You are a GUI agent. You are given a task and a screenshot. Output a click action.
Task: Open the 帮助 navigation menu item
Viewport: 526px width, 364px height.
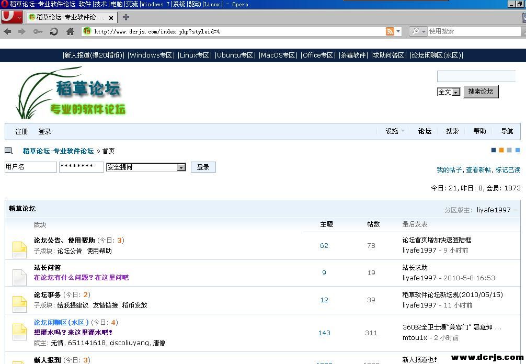pos(479,131)
